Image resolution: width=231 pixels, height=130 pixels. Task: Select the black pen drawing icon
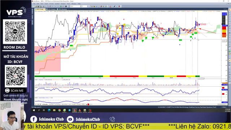[114, 6]
